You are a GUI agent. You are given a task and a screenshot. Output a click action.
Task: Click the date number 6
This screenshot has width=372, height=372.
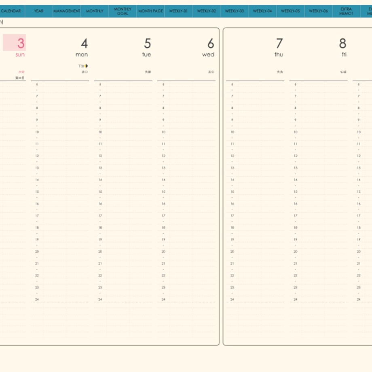(211, 43)
